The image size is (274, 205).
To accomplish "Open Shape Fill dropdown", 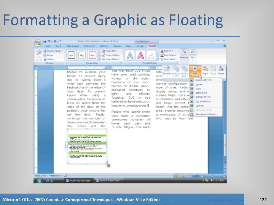I will click(109, 51).
